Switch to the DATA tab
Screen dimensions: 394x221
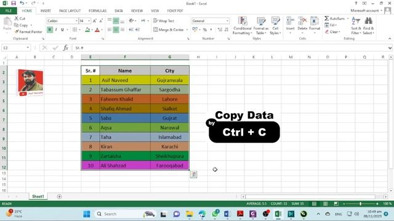(x=119, y=11)
